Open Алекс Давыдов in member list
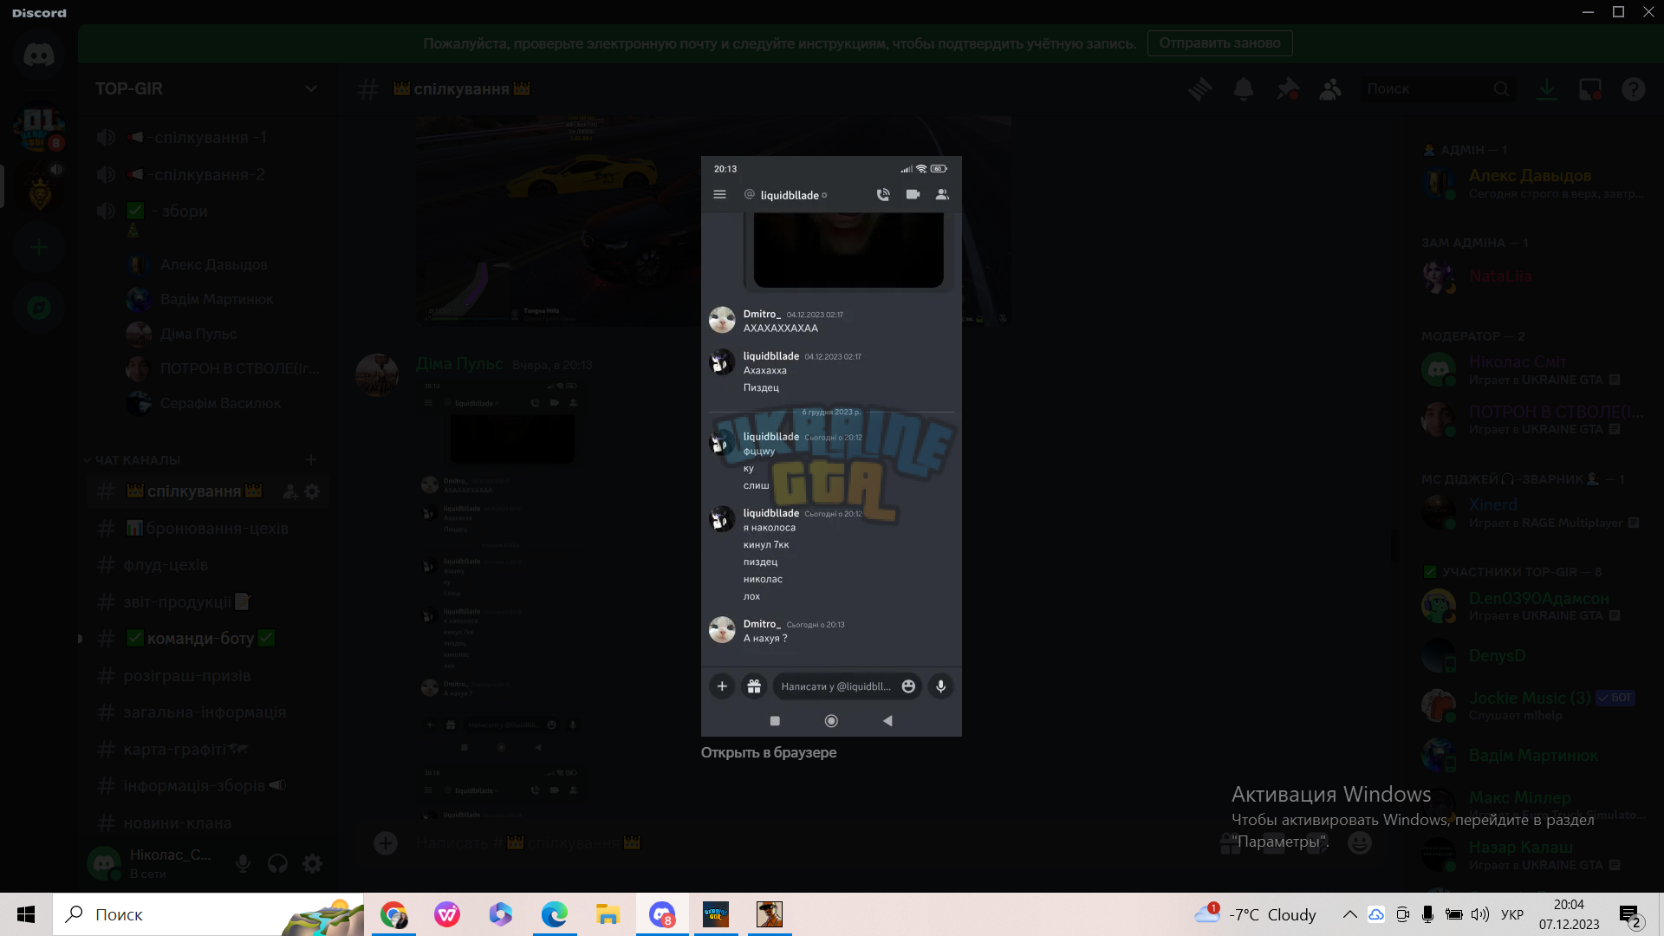This screenshot has height=936, width=1664. click(x=1532, y=184)
